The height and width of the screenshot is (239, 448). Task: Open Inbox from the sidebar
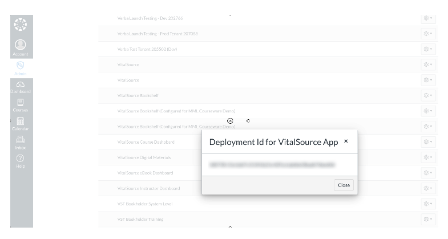point(21,143)
